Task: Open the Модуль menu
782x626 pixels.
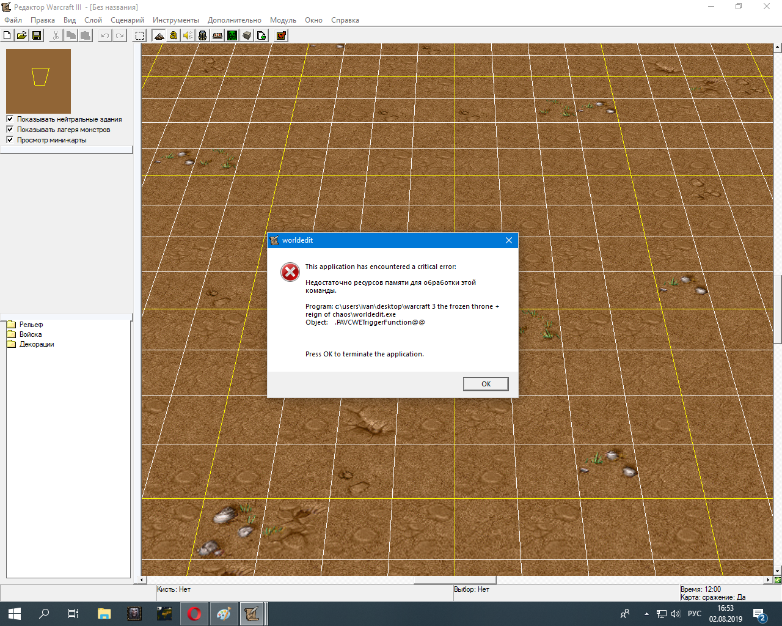Action: click(x=283, y=20)
